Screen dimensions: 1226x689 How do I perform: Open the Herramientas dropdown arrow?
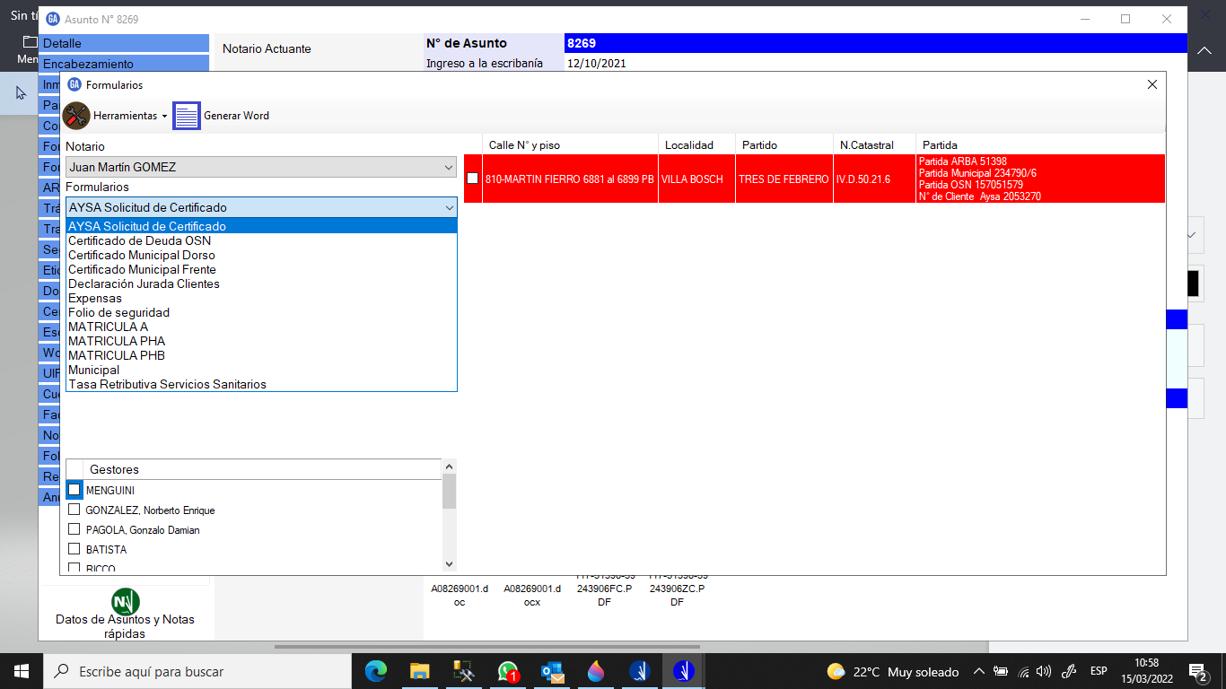click(164, 117)
